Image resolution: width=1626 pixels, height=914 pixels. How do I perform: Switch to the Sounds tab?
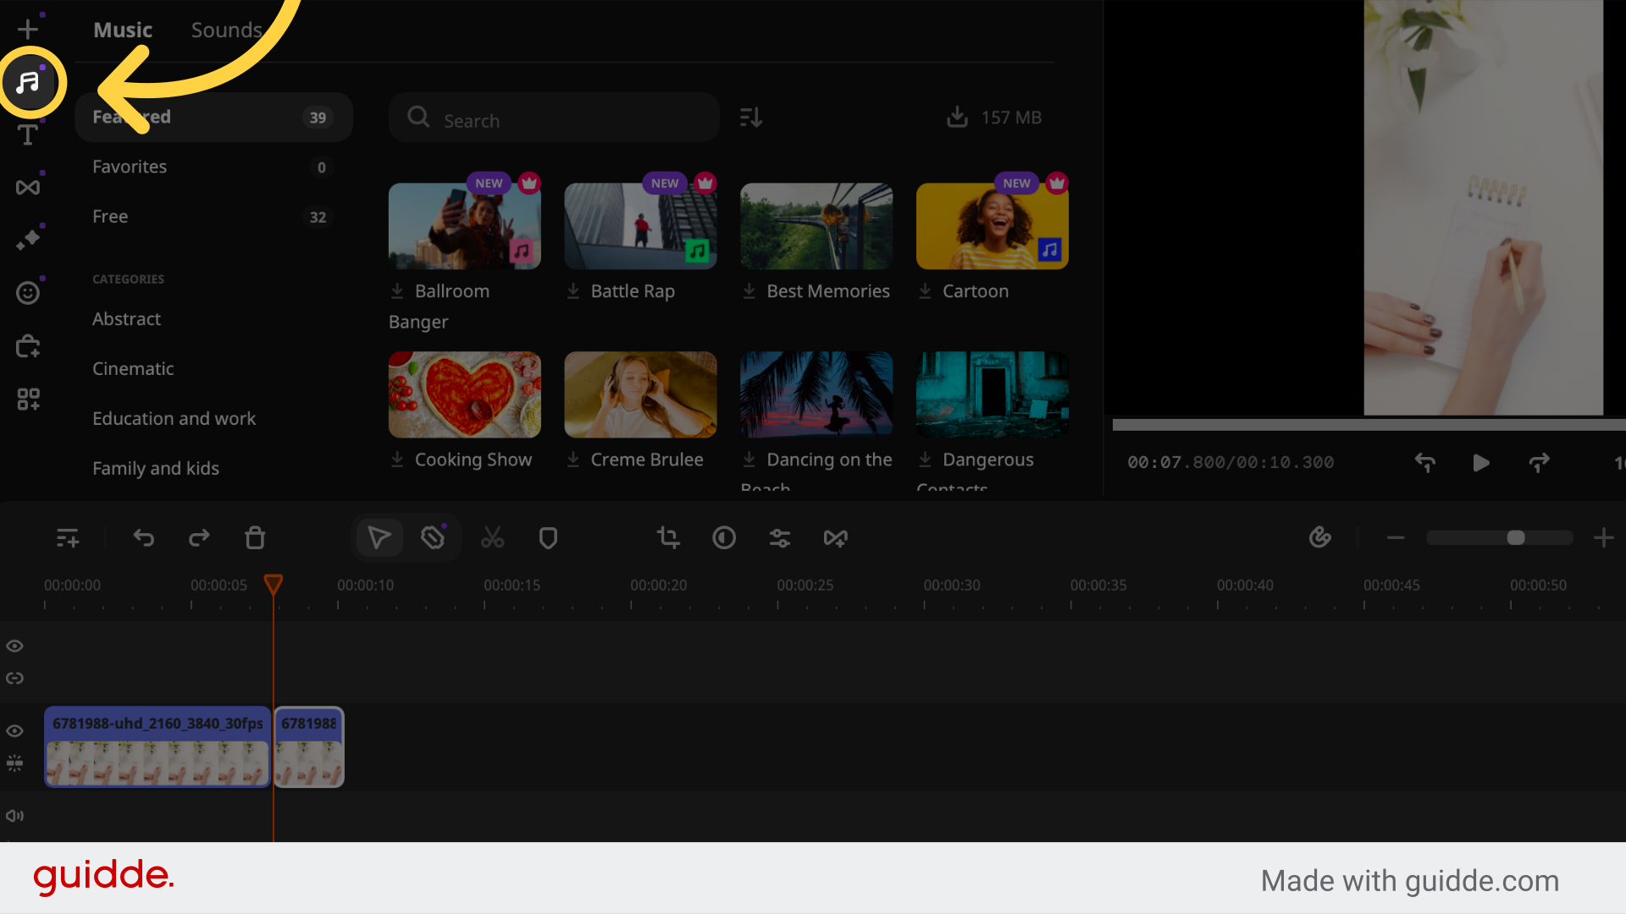(226, 30)
